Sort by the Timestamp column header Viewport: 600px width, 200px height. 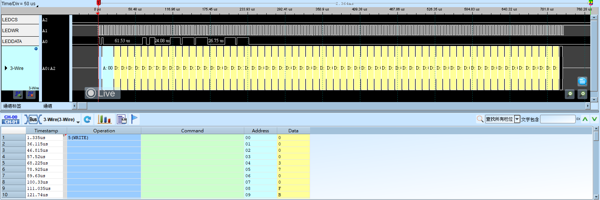pos(46,130)
